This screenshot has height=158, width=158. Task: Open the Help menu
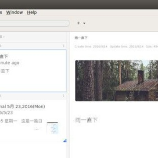pyautogui.click(x=32, y=12)
